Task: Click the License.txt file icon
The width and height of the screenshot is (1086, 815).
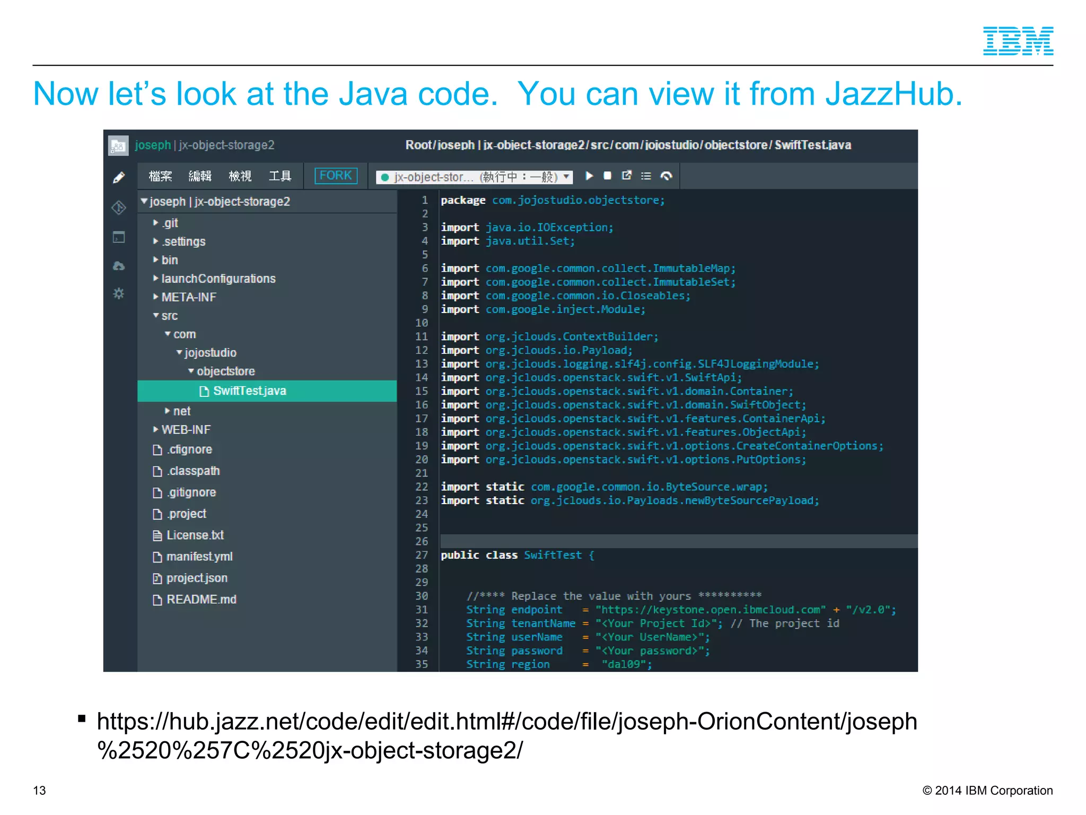Action: [157, 535]
